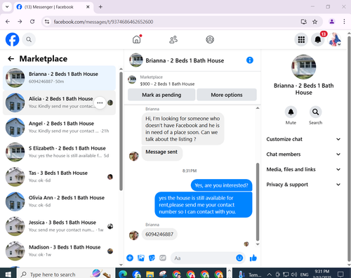
Task: Click the 'Yes, are you interested?' message
Action: pos(221,185)
